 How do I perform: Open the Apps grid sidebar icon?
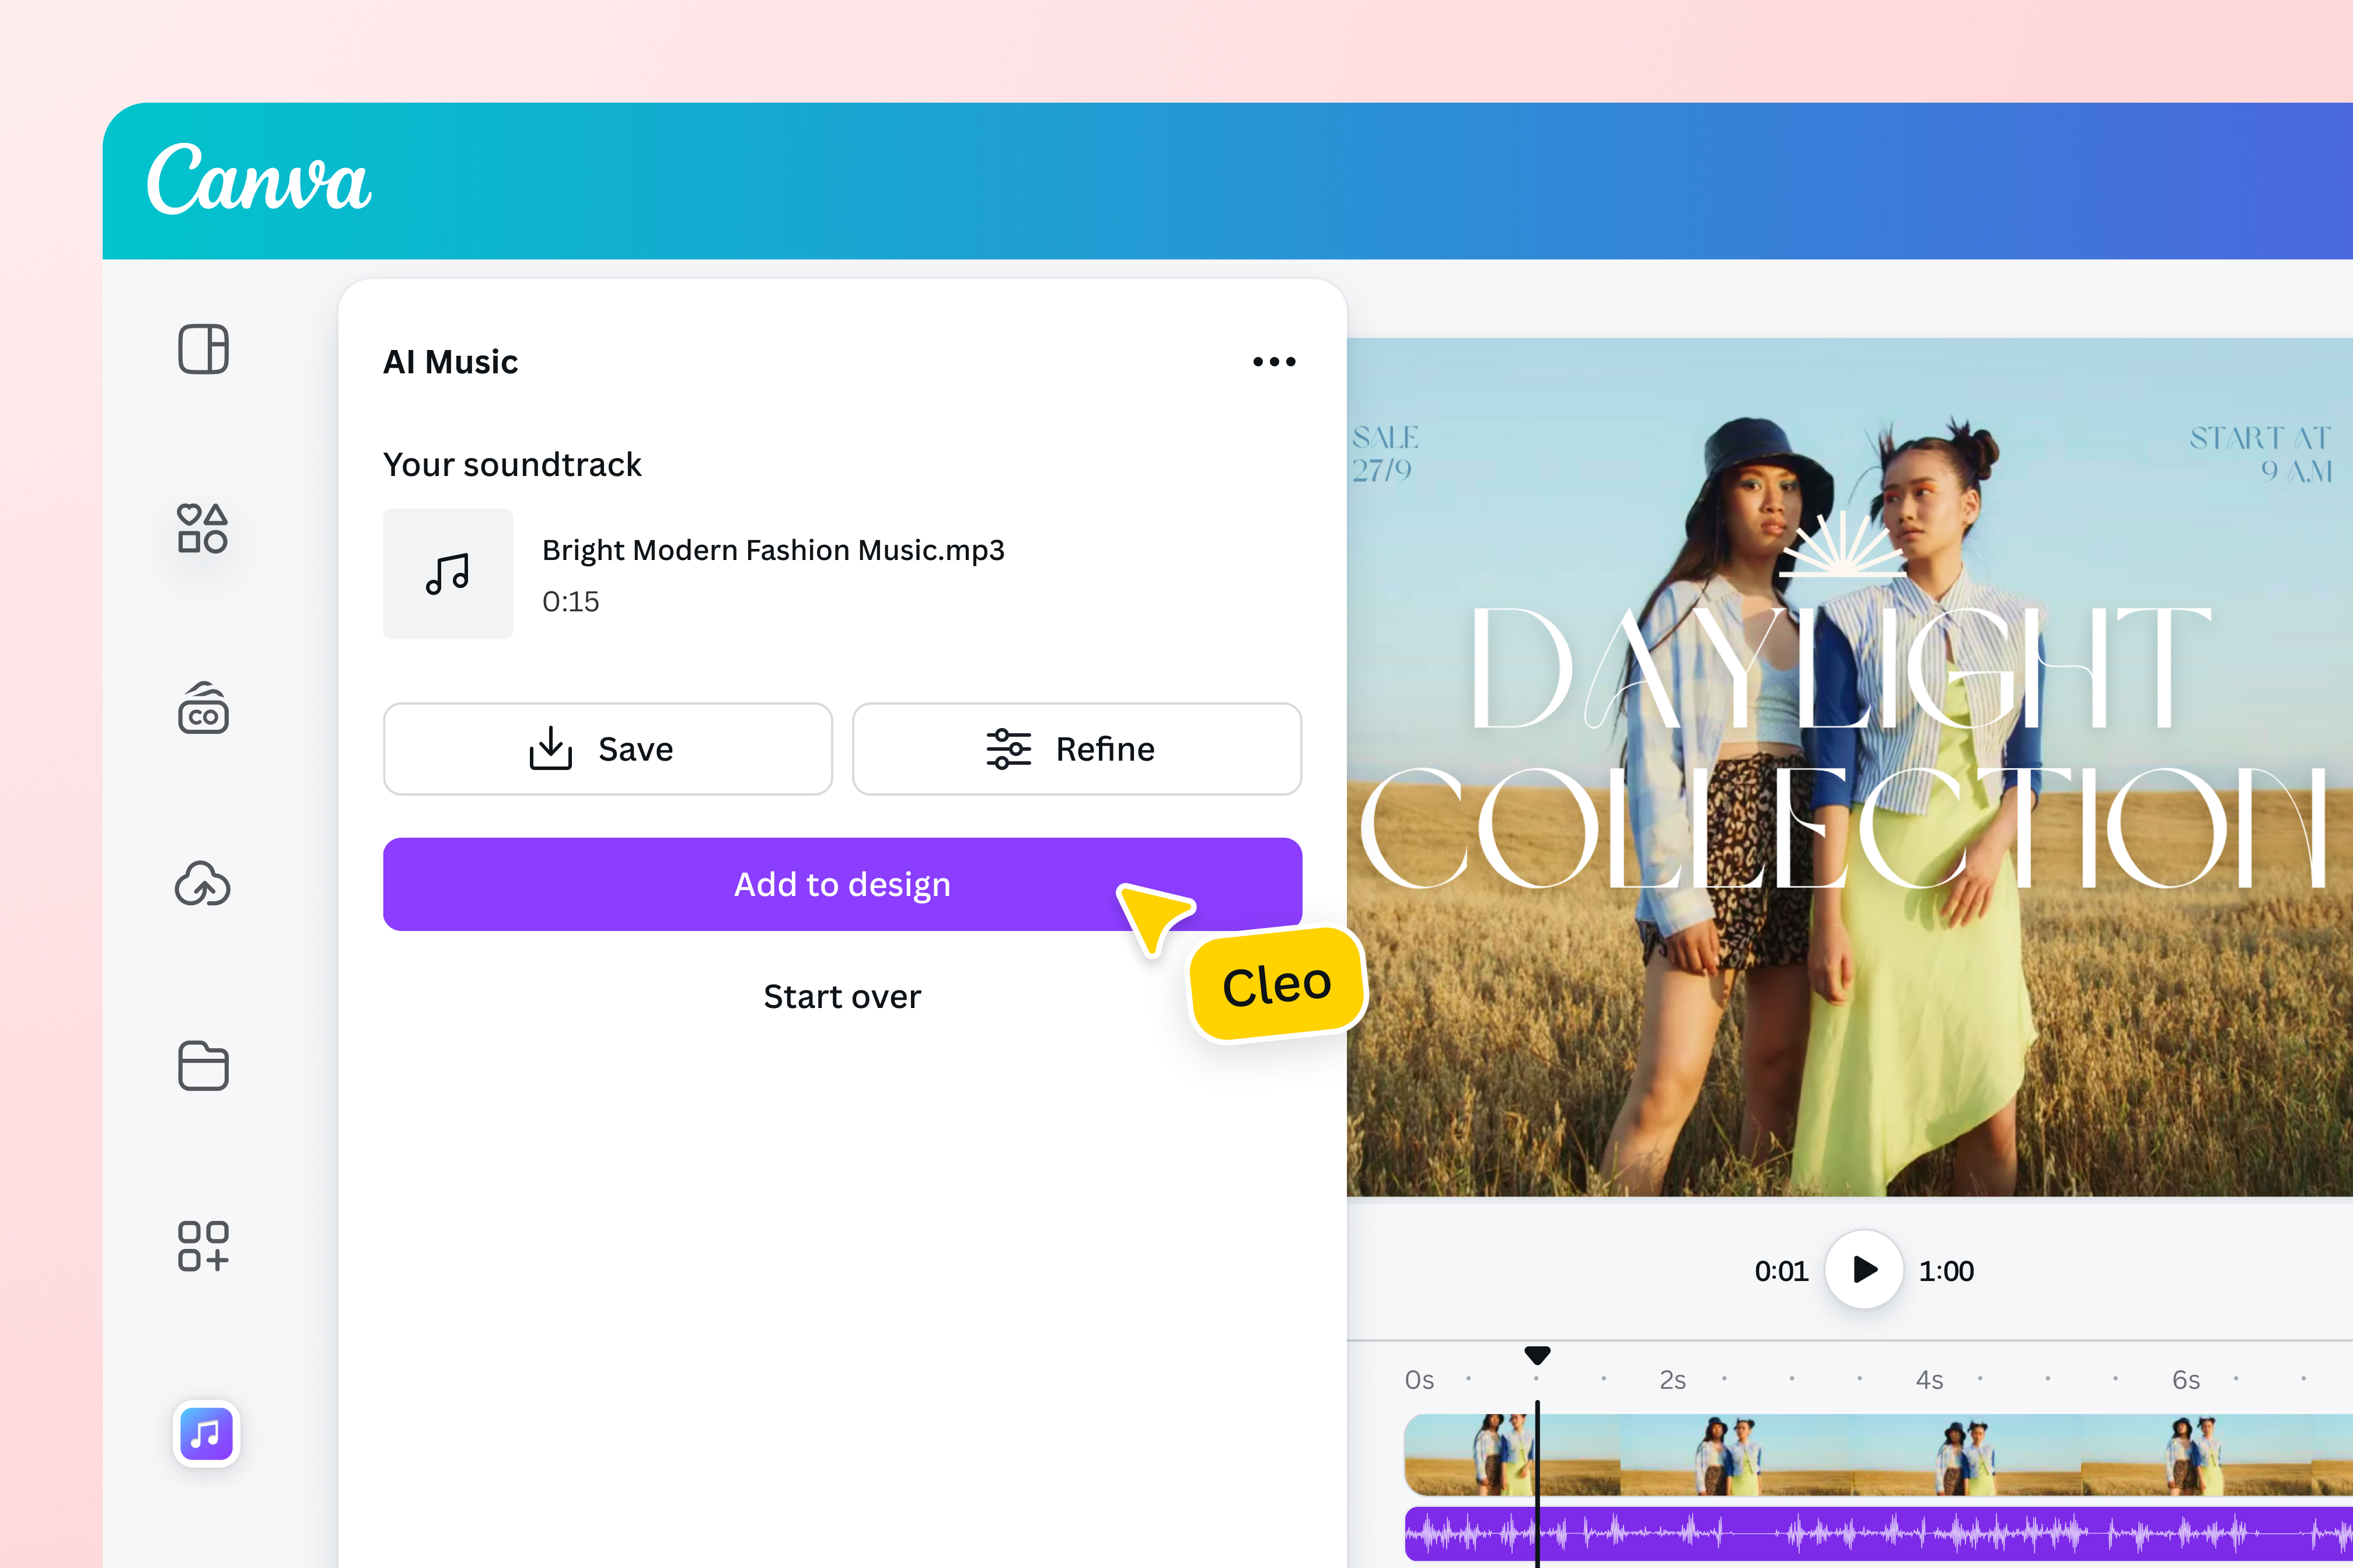pos(203,1246)
